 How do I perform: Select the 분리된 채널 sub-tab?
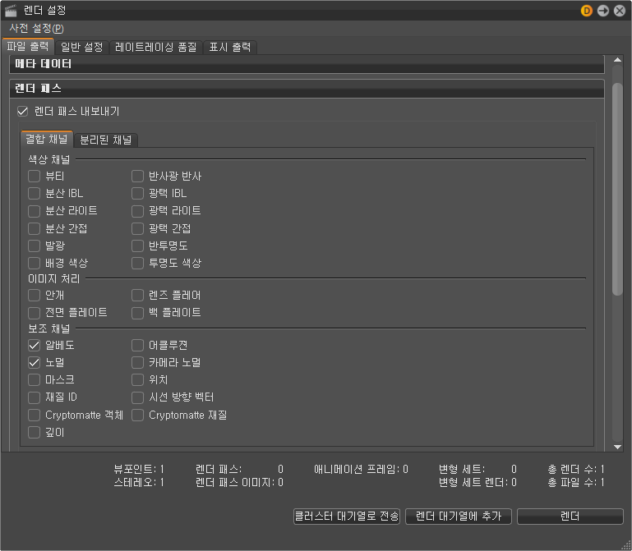tap(105, 140)
